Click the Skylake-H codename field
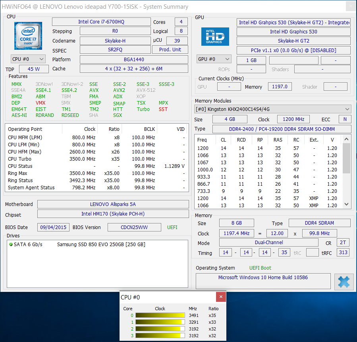The image size is (357, 342). [115, 41]
